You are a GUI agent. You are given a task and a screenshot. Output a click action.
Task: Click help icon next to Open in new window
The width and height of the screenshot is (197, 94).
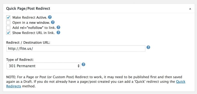point(53,22)
